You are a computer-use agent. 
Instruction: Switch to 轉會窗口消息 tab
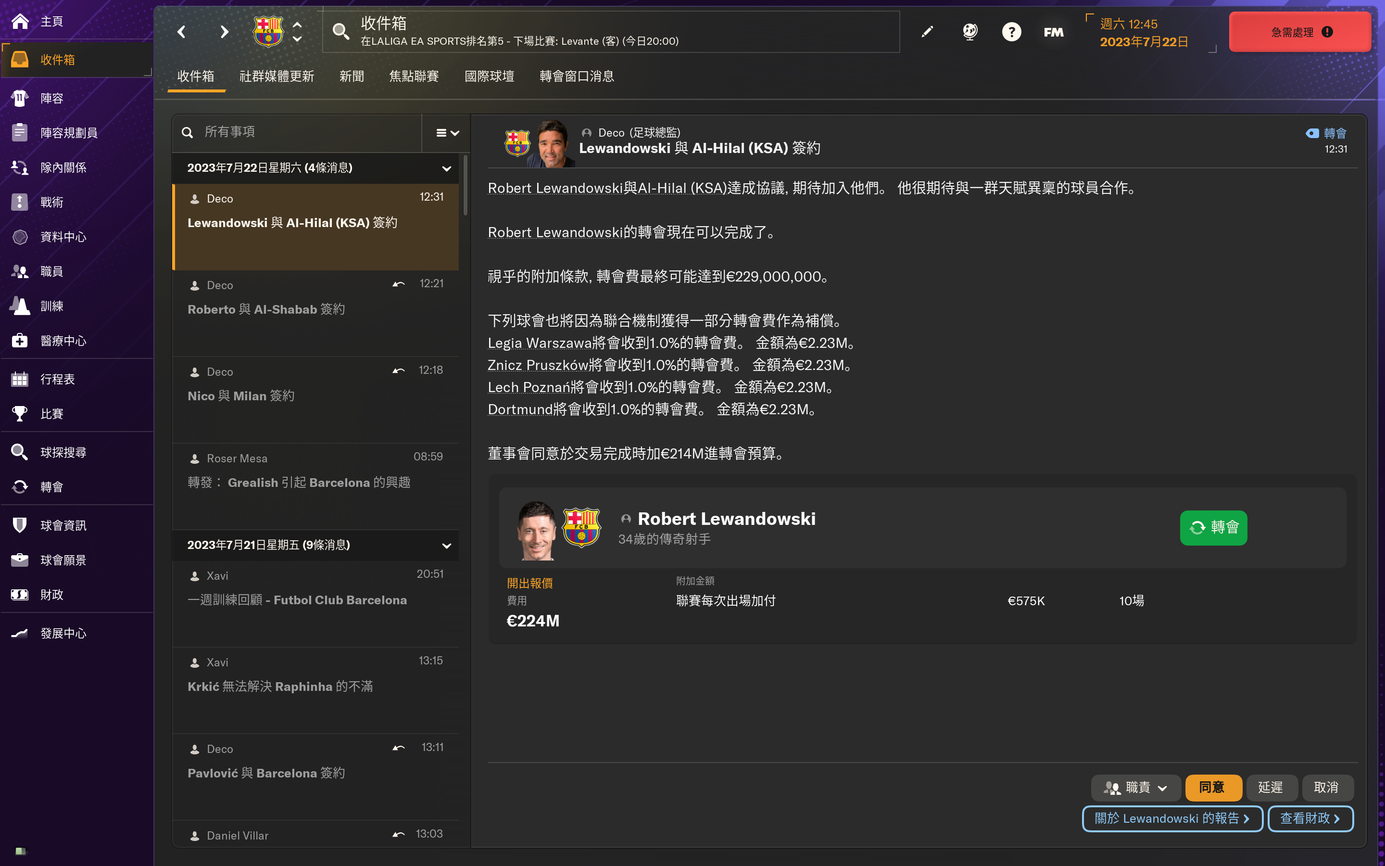[x=577, y=77]
